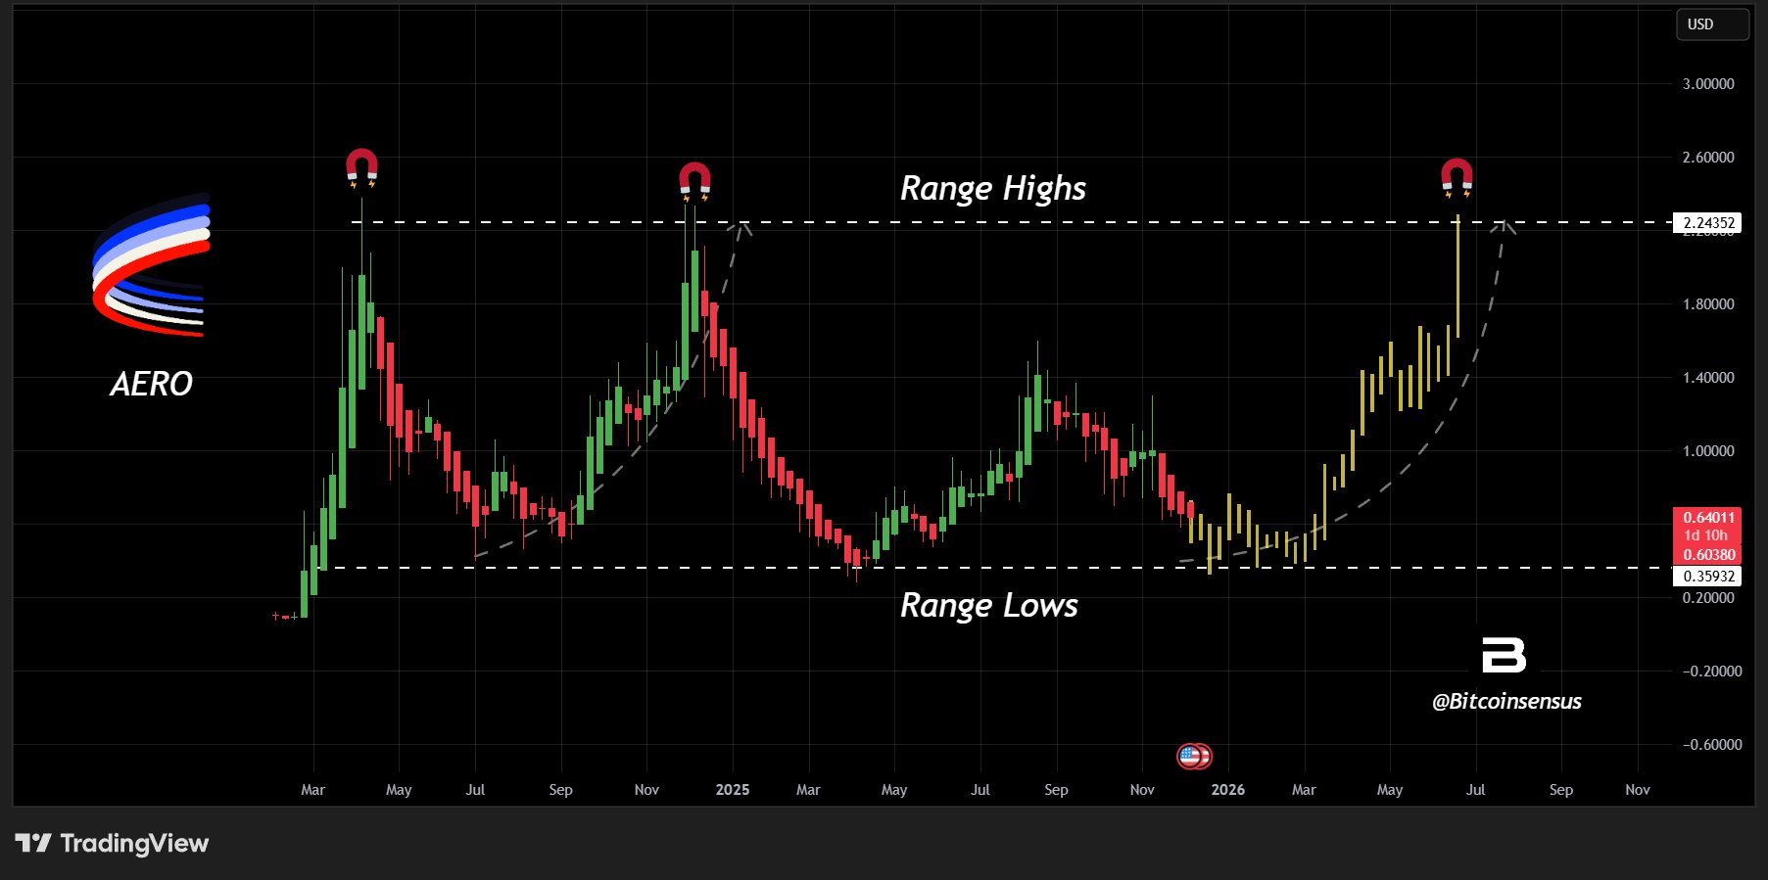Select the AERO logo drawing
Viewport: 1768px width, 880px height.
(151, 264)
